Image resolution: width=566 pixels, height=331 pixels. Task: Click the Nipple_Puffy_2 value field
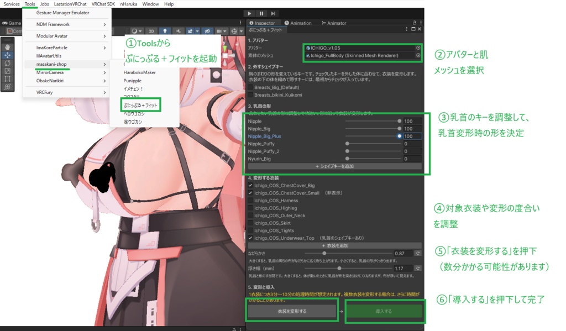tap(412, 151)
